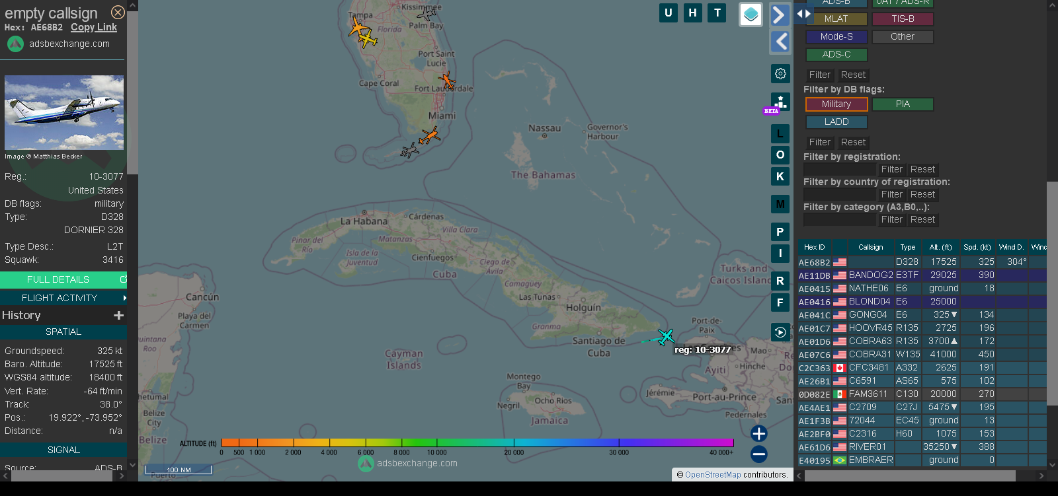
Task: Click Reset next to registration filter
Action: point(922,169)
